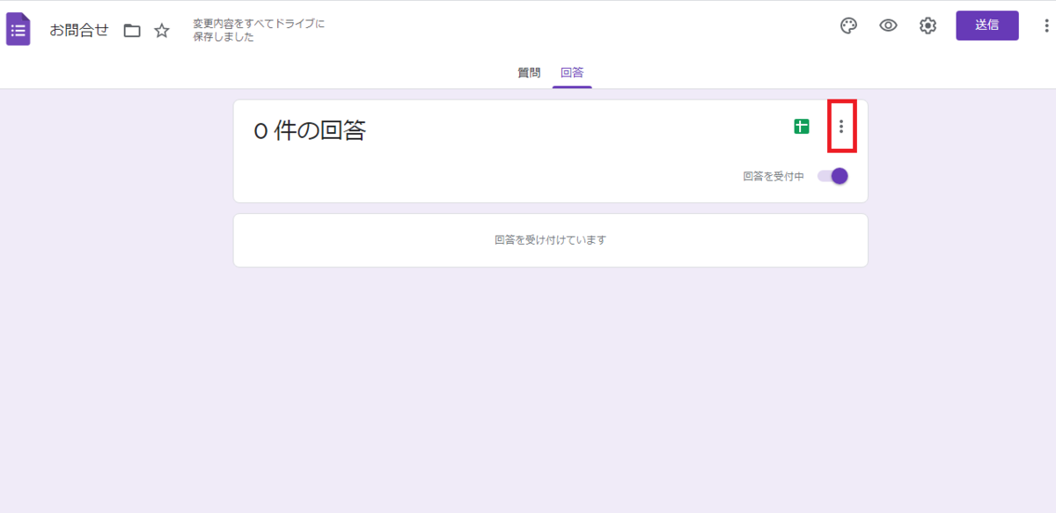Click the 0 件の回答 heading
Image resolution: width=1056 pixels, height=513 pixels.
(310, 131)
